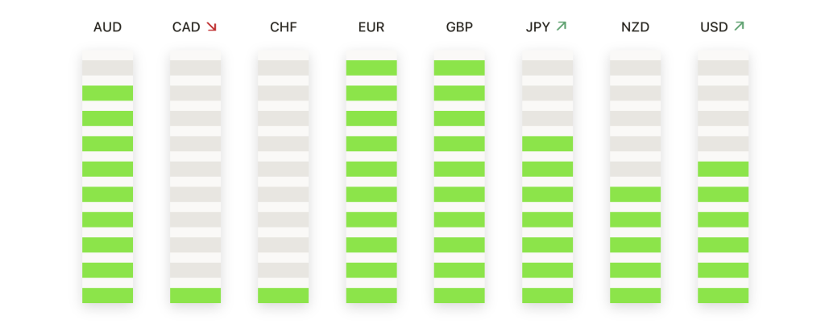Pick the GBP currency heading
825x328 pixels.
459,27
